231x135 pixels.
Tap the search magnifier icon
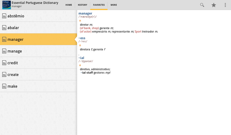click(202, 5)
